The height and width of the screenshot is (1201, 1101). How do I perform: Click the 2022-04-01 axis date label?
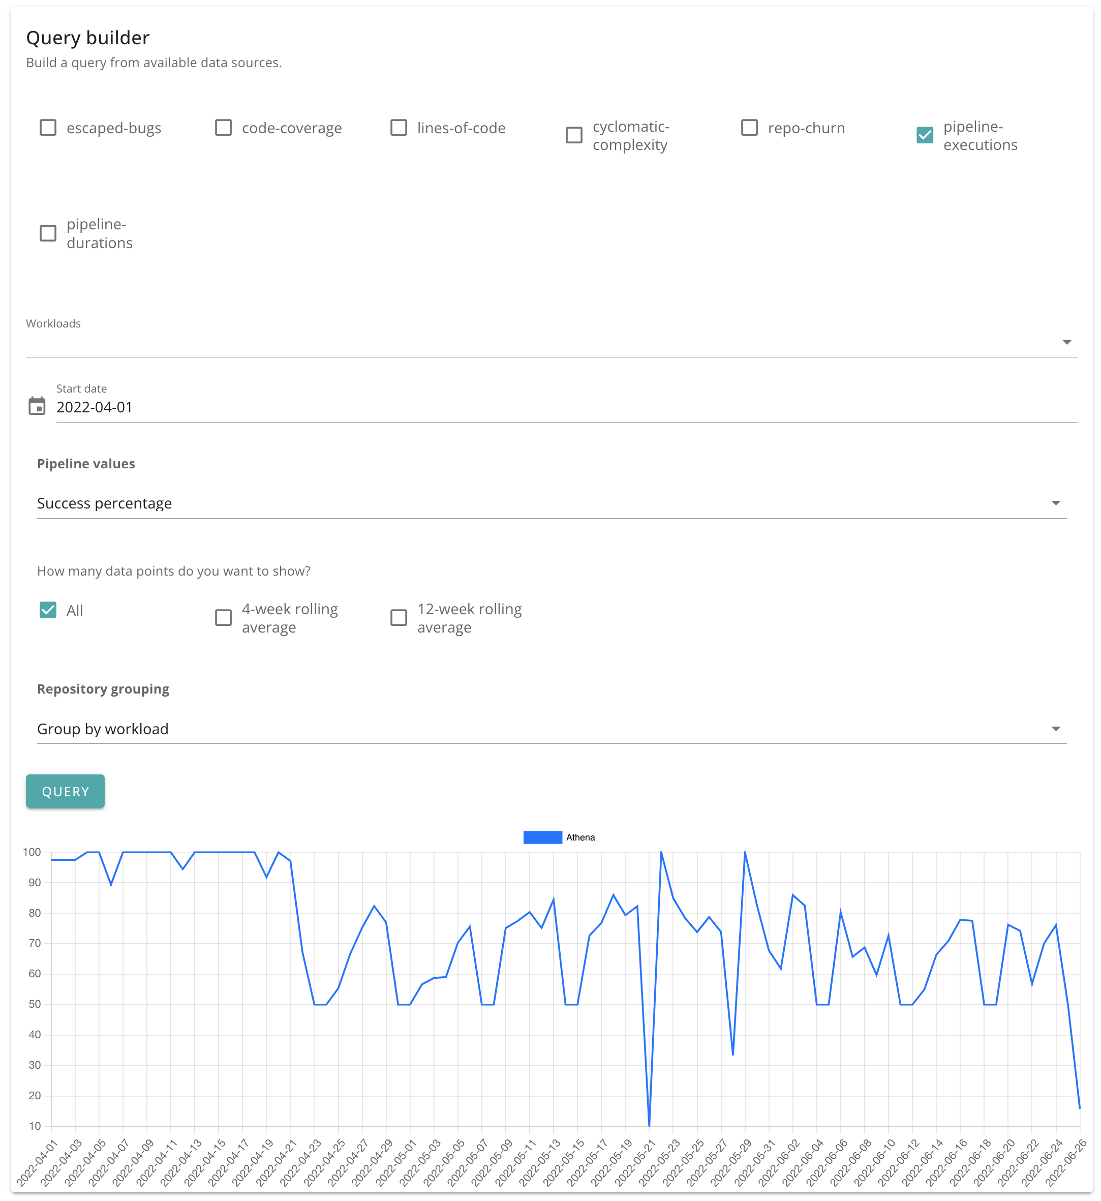38,1162
